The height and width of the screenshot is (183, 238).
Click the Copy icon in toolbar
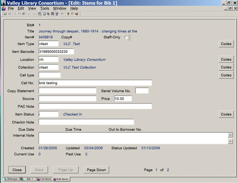[x=19, y=14]
